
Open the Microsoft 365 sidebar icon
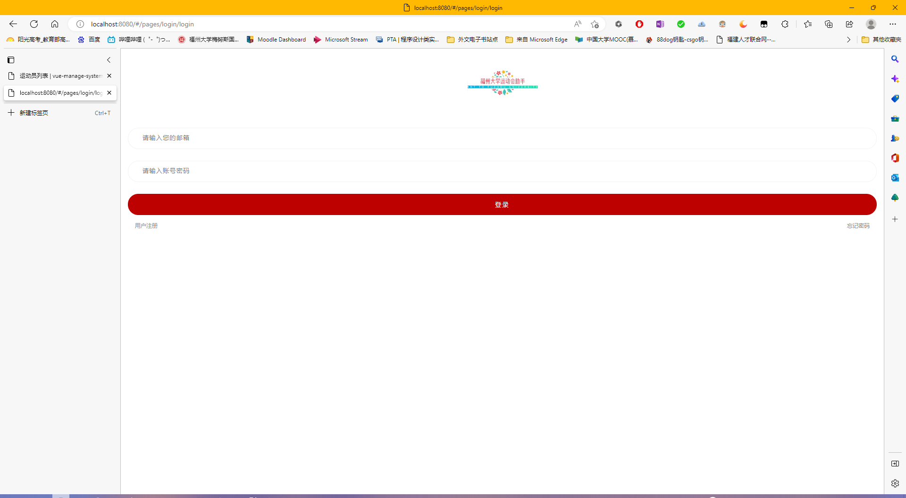tap(895, 158)
